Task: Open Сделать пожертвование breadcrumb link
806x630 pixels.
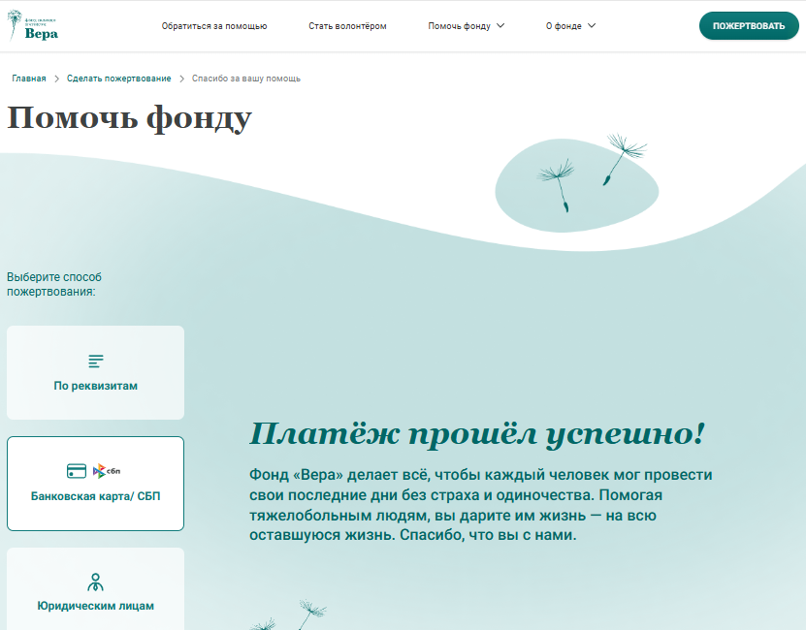Action: pyautogui.click(x=119, y=79)
